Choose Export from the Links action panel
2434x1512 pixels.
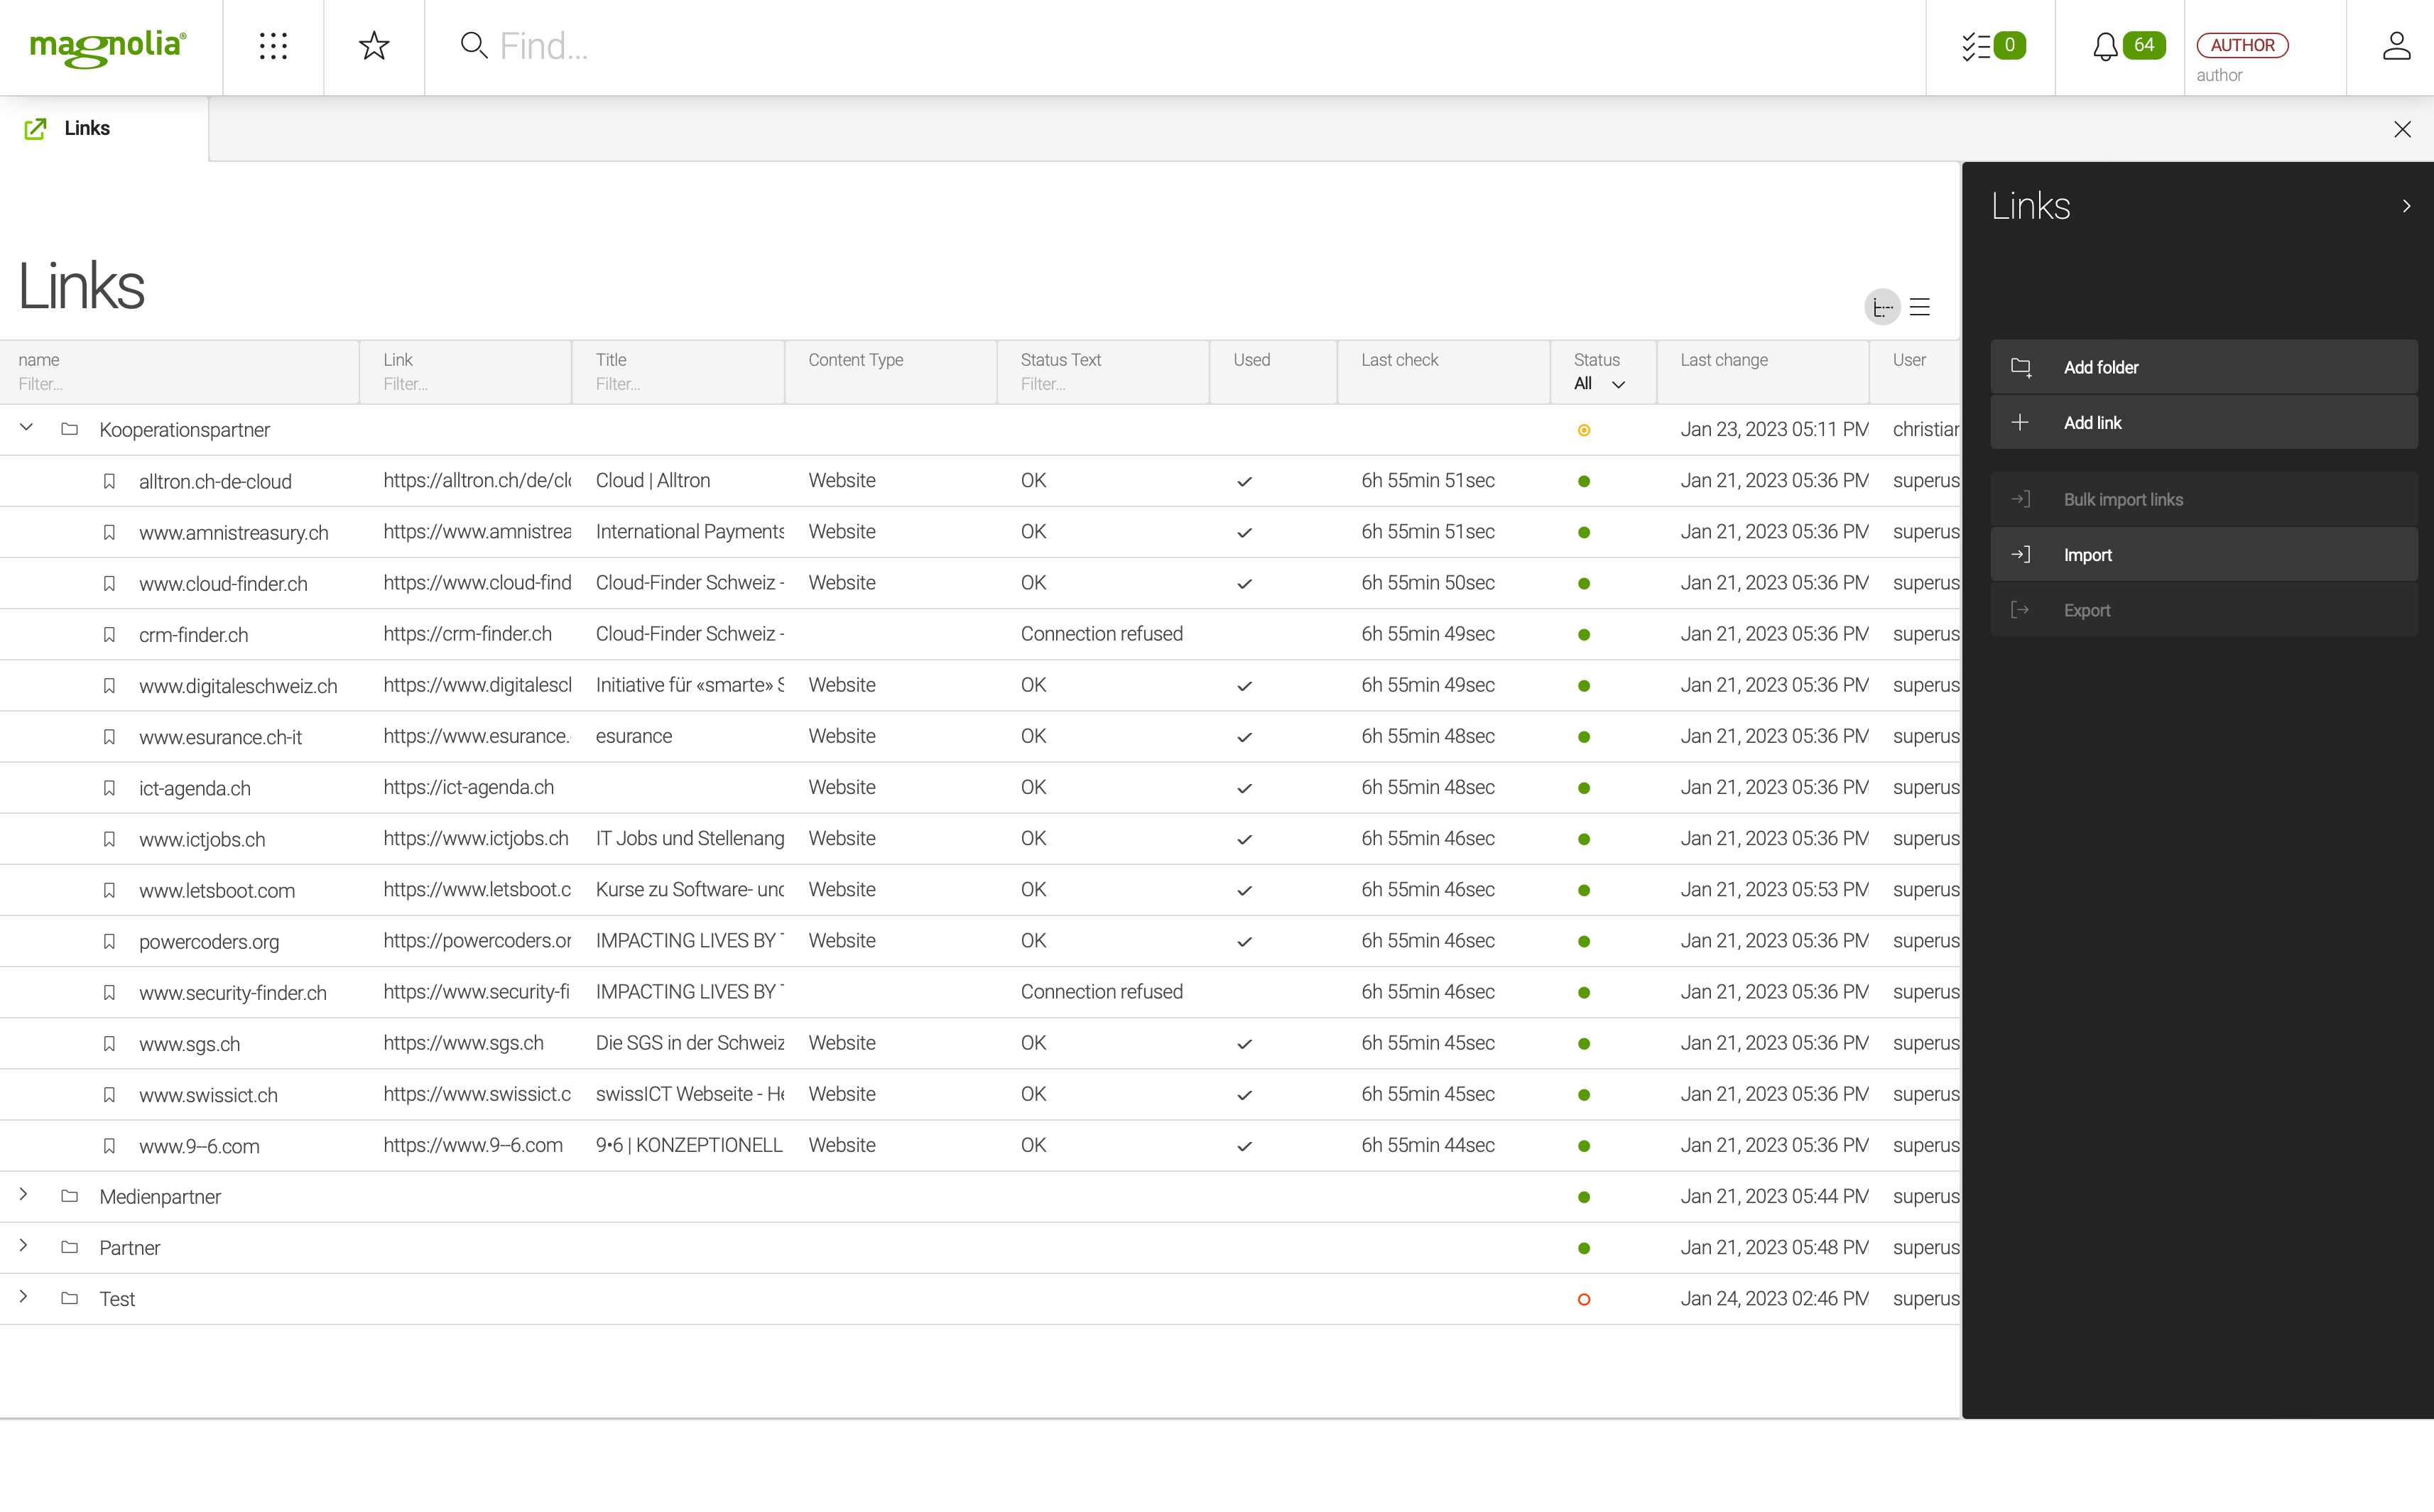click(2088, 610)
